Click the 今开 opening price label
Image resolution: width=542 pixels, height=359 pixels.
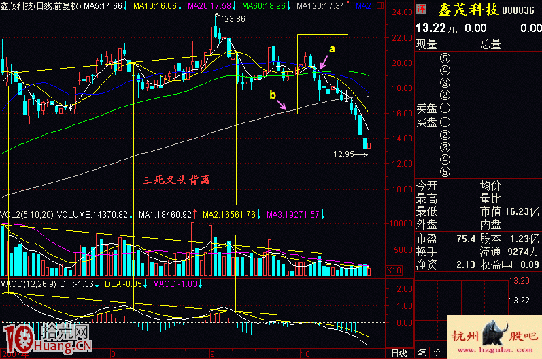click(x=426, y=186)
